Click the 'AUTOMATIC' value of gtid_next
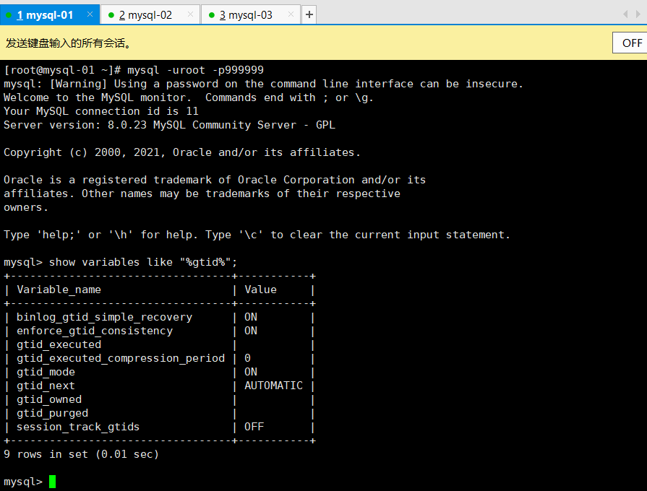Viewport: 647px width, 491px height. [x=273, y=386]
